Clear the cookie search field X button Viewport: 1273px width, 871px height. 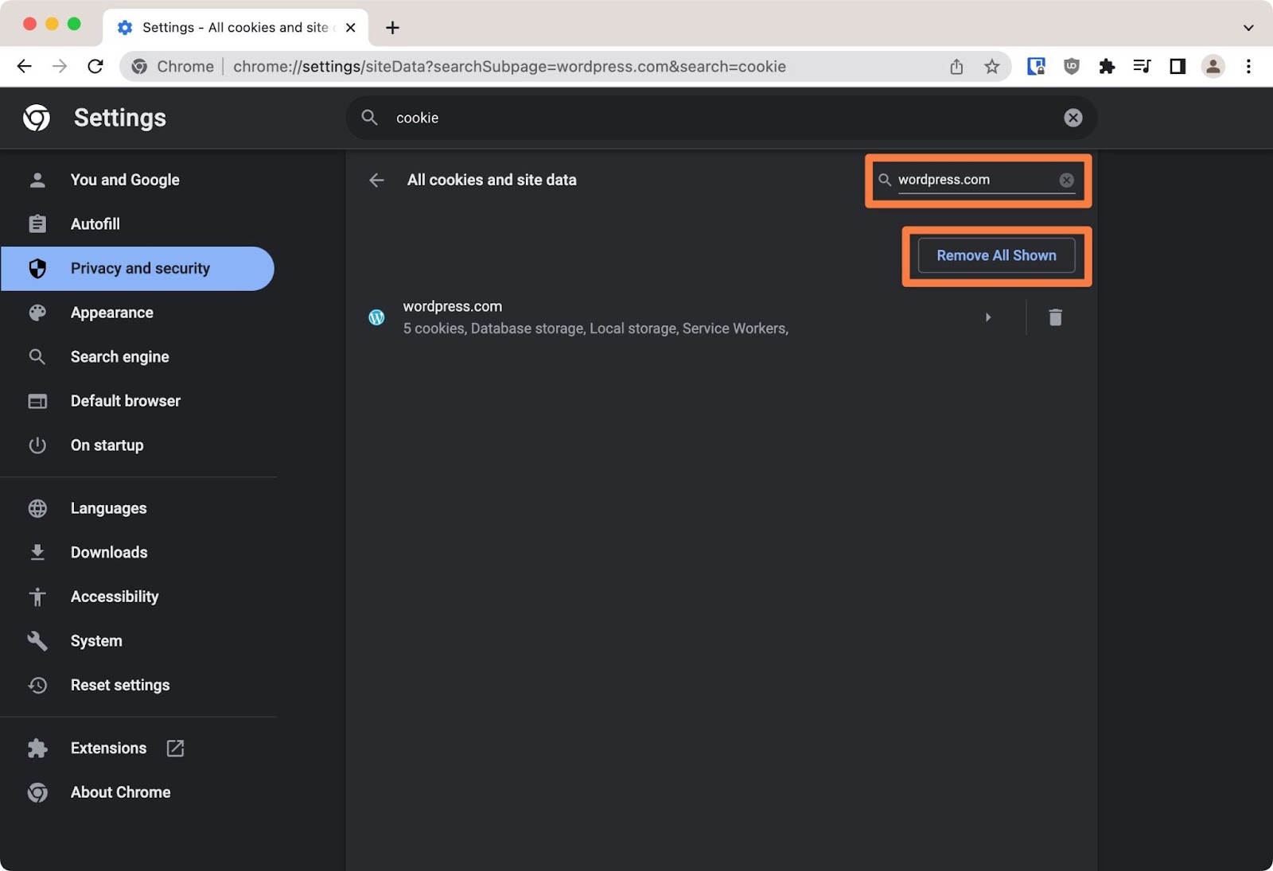[1073, 117]
